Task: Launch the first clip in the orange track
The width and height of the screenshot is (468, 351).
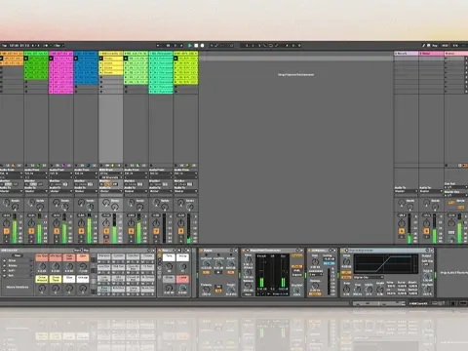Action: (x=2, y=58)
